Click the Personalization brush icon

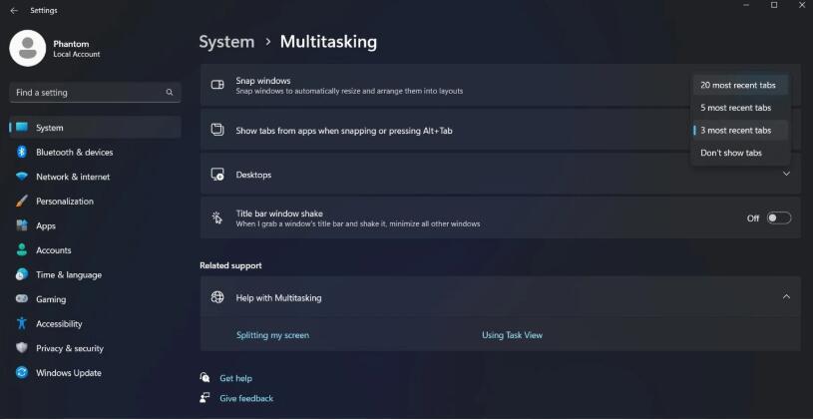click(x=22, y=202)
